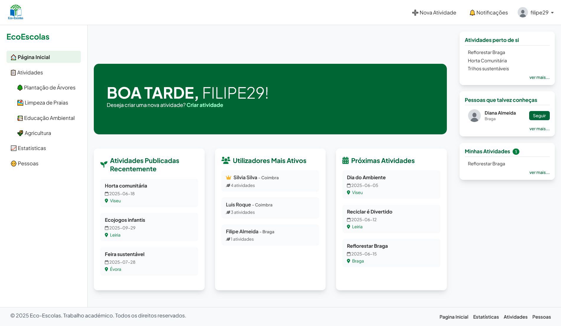Go to Agricultura category in sidebar
The height and width of the screenshot is (326, 561).
click(38, 133)
